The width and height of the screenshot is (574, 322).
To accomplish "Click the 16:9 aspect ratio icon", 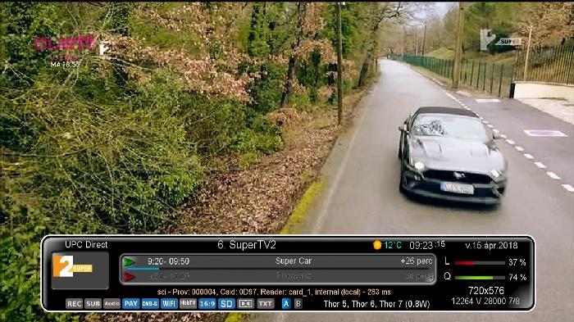I will (207, 304).
